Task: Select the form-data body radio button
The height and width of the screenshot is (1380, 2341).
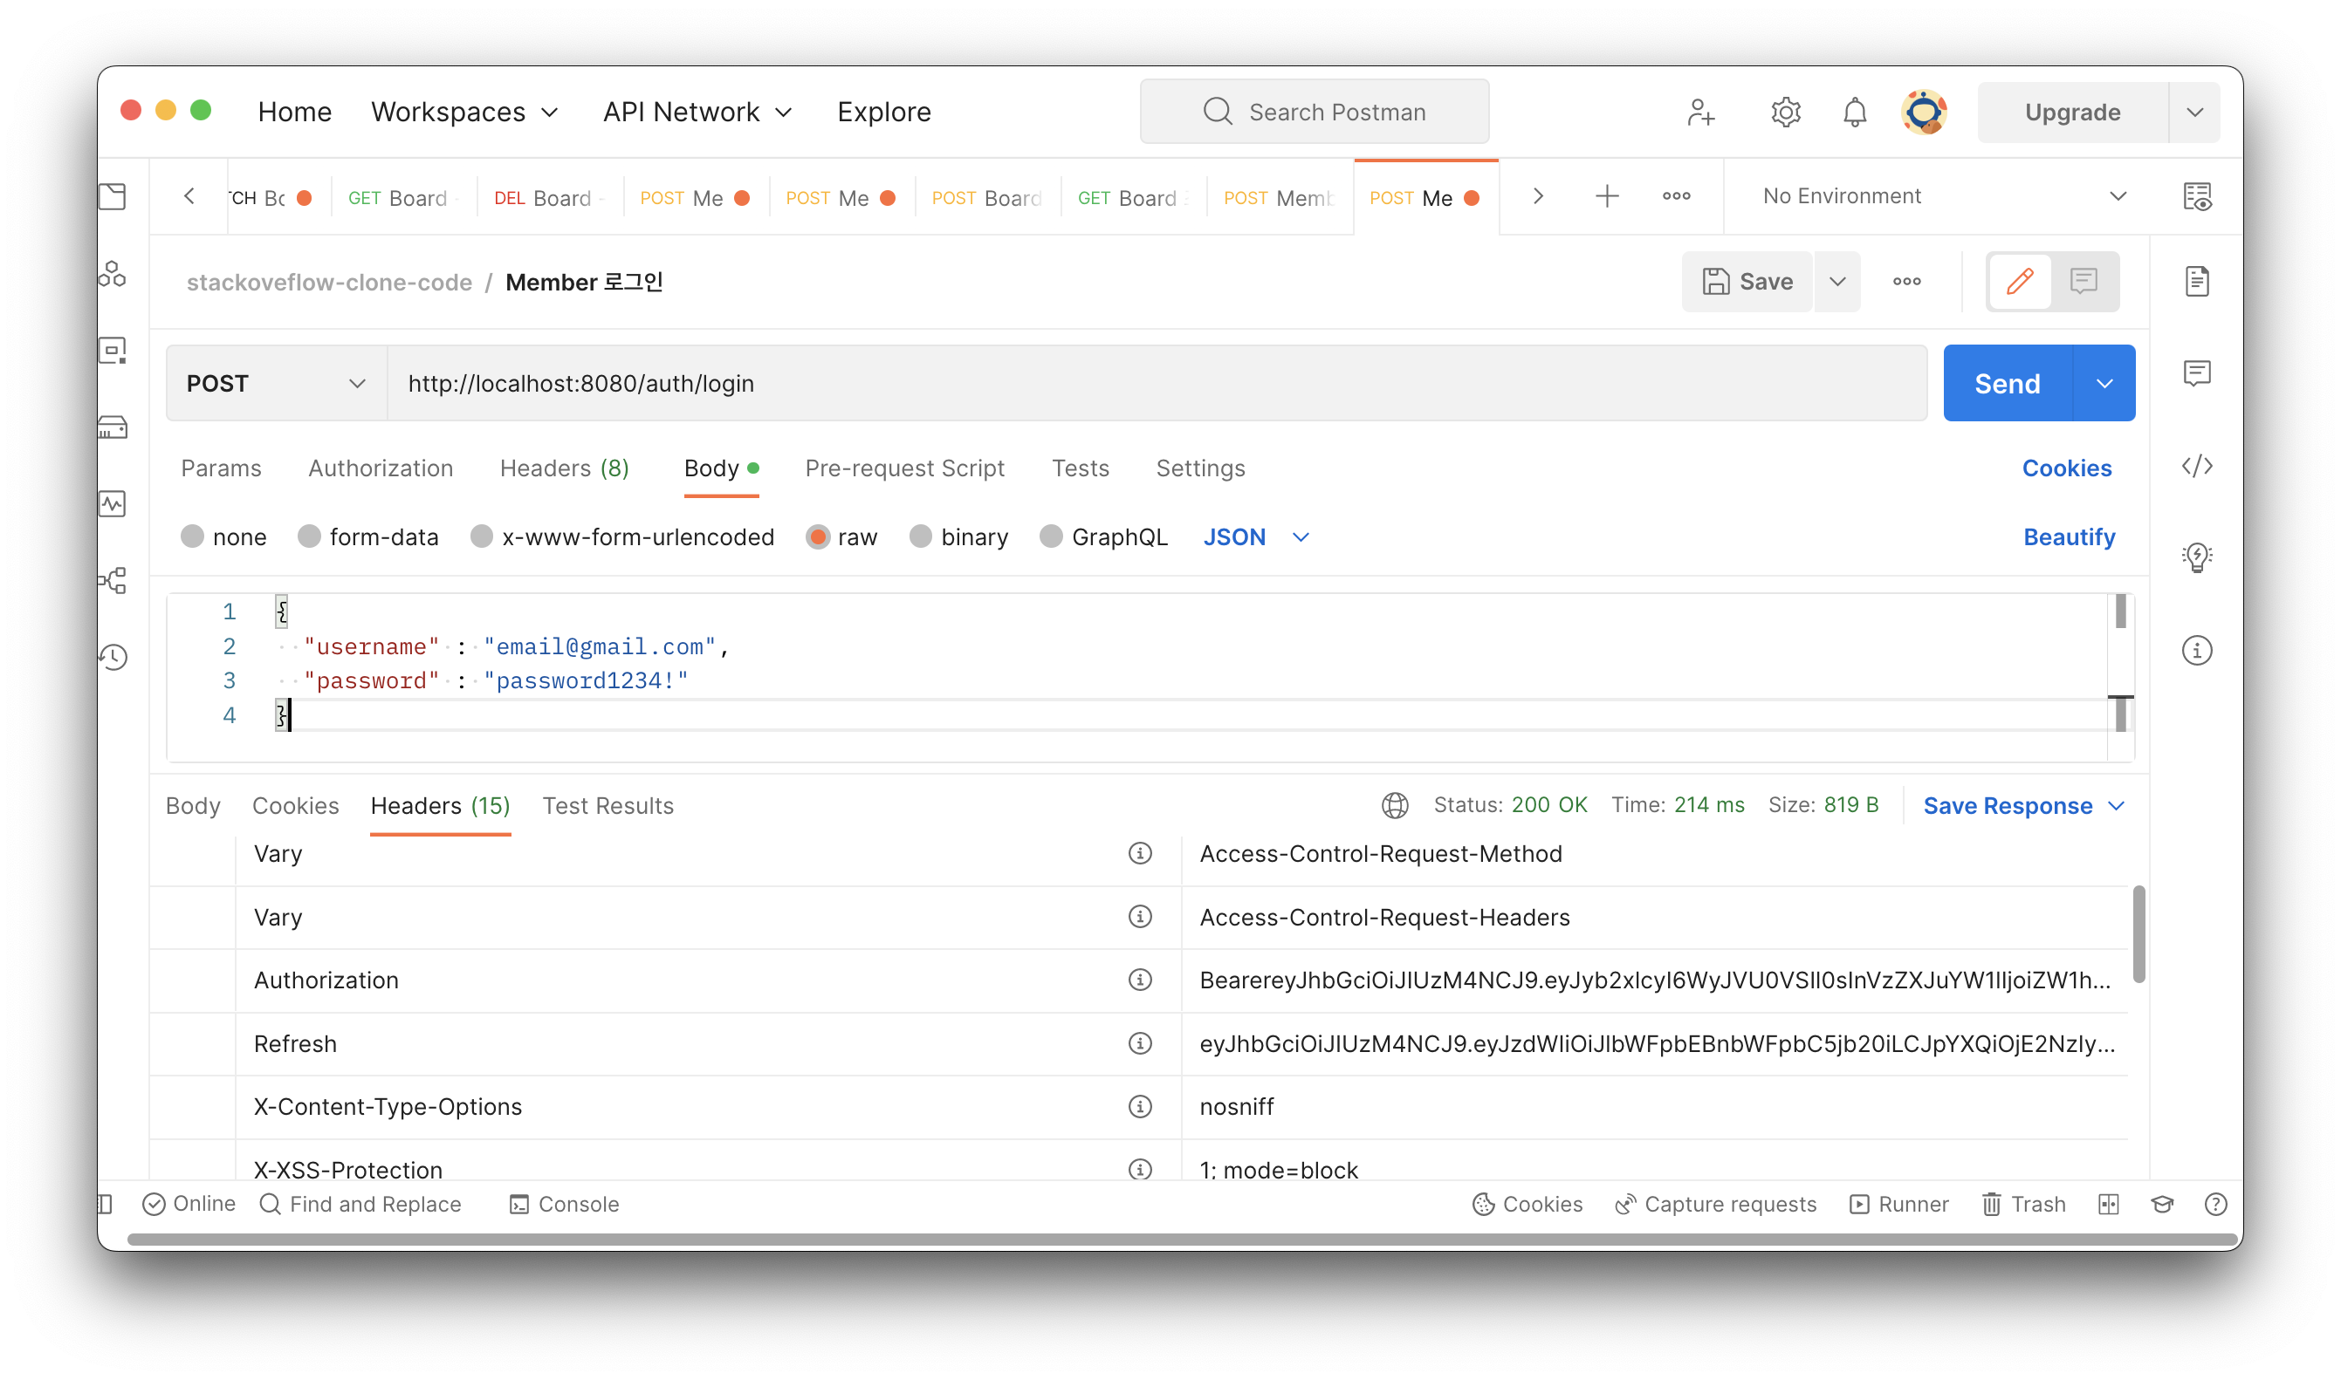Action: click(x=309, y=536)
